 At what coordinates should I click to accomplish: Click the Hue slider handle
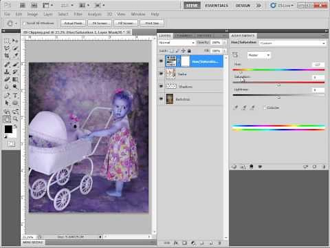pos(241,72)
